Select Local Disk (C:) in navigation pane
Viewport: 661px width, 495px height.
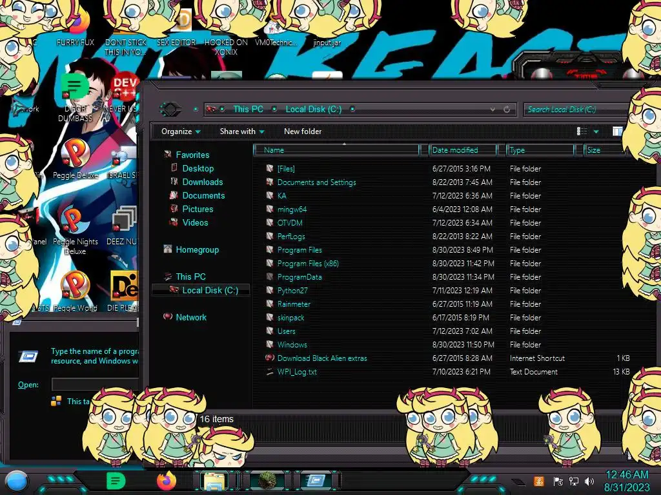pyautogui.click(x=210, y=290)
